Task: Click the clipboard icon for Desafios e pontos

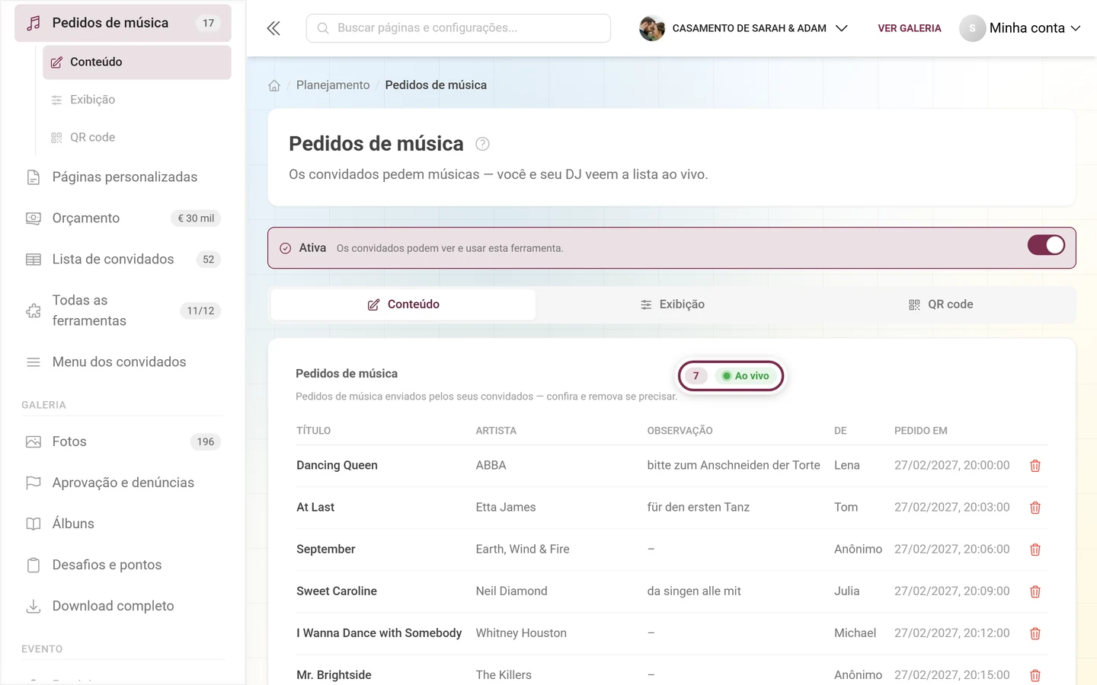Action: (34, 565)
